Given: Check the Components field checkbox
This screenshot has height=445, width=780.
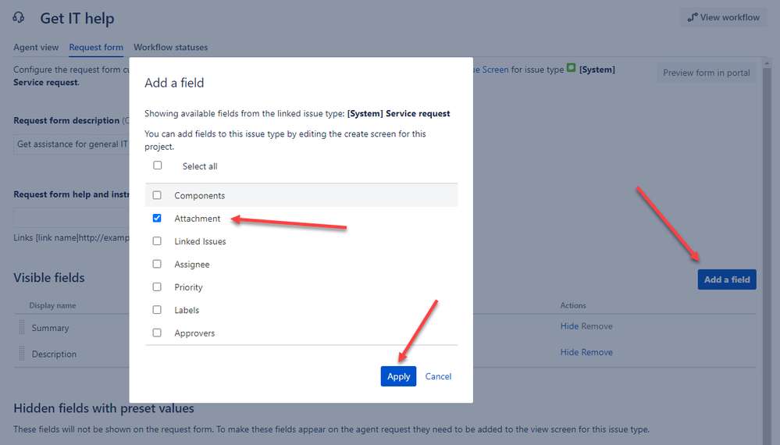Looking at the screenshot, I should pyautogui.click(x=157, y=195).
